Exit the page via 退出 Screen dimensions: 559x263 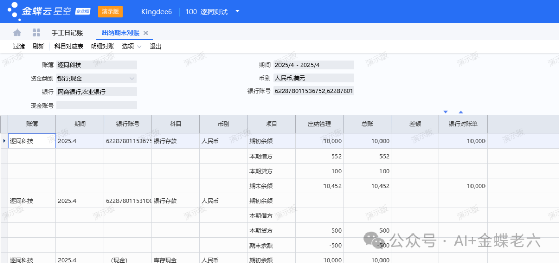click(x=155, y=47)
